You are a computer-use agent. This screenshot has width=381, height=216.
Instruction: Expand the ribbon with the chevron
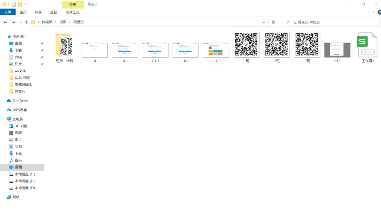(x=374, y=12)
